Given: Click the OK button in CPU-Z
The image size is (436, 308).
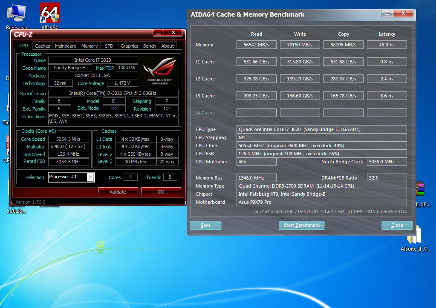Looking at the screenshot, I should click(x=161, y=192).
